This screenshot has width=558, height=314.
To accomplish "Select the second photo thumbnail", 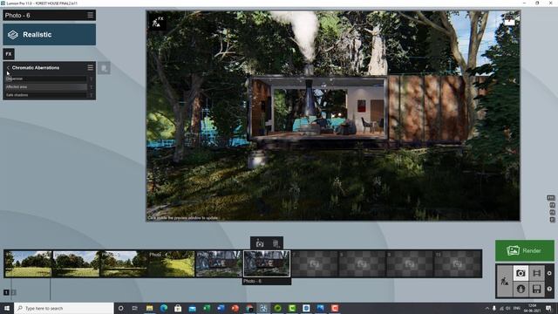I will 76,263.
